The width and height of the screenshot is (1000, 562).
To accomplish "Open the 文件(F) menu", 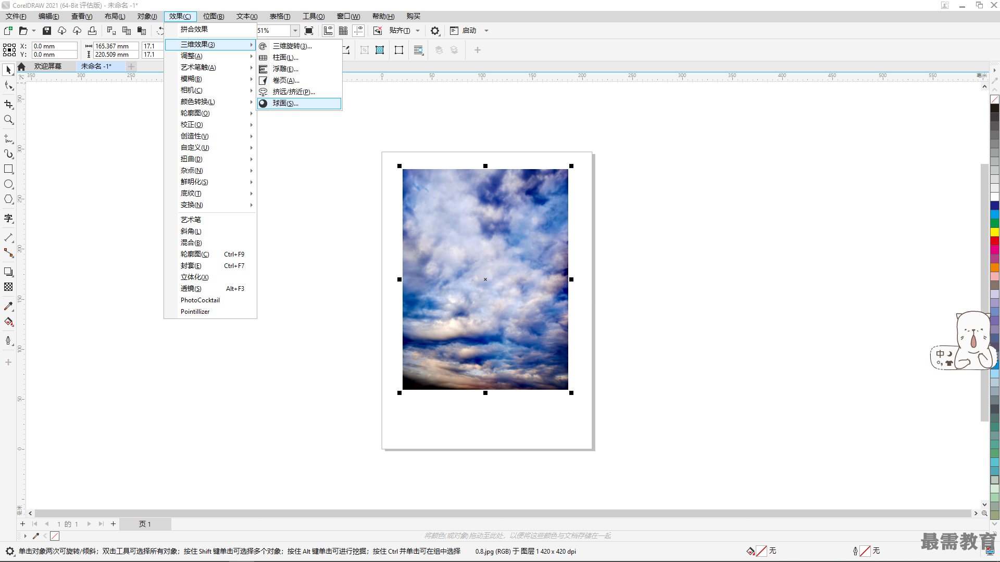I will click(16, 16).
